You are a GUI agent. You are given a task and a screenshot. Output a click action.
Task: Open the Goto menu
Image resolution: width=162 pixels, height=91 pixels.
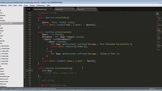click(x=20, y=5)
